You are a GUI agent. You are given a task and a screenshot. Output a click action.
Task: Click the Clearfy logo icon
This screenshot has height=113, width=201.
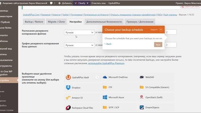76,3
